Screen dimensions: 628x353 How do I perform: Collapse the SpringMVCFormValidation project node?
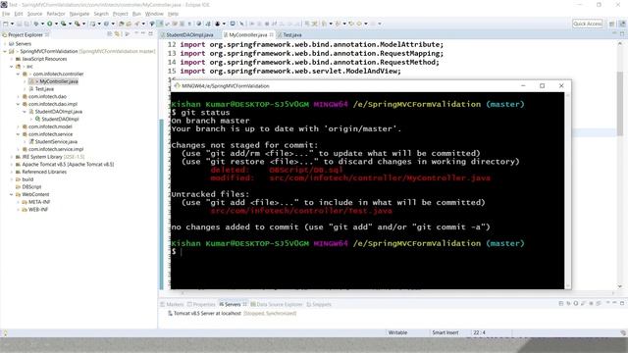pos(5,51)
